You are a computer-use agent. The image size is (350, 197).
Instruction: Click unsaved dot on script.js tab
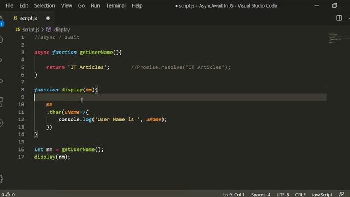48,18
